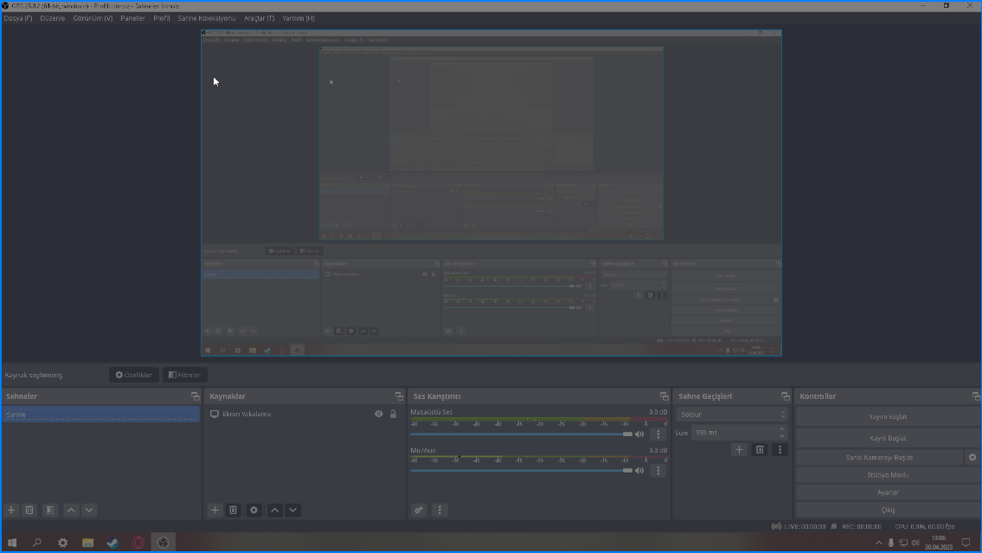Viewport: 982px width, 553px height.
Task: Open the Araçlar menu
Action: point(260,18)
